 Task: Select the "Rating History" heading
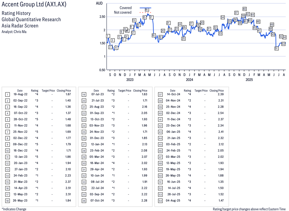point(16,13)
